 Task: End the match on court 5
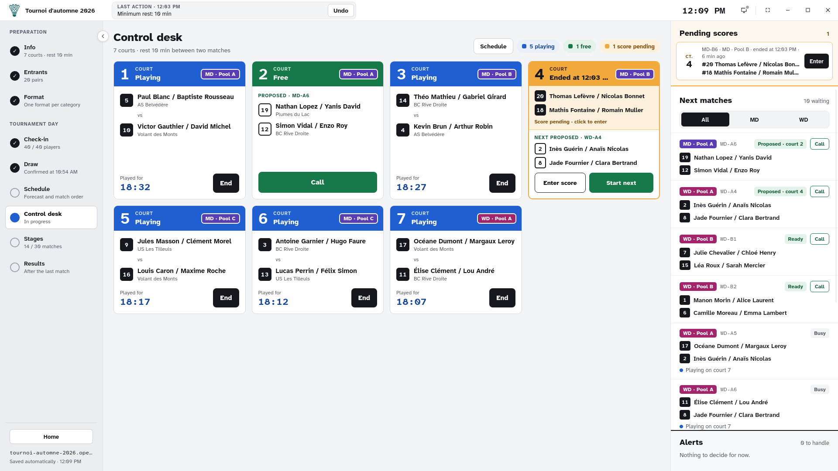coord(226,298)
